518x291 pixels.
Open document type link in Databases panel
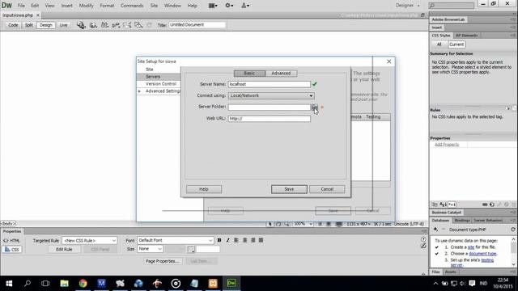[482, 253]
